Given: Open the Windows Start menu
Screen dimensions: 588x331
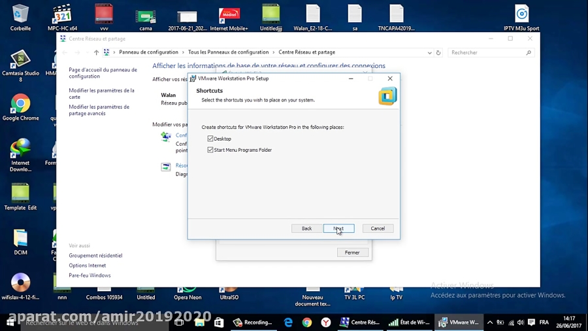Looking at the screenshot, I should pyautogui.click(x=10, y=322).
